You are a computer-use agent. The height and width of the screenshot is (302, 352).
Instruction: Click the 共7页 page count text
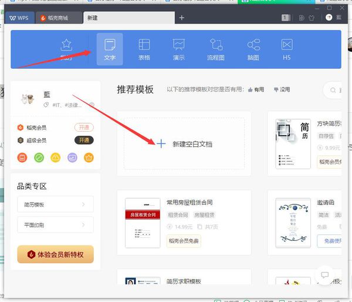click(x=211, y=227)
